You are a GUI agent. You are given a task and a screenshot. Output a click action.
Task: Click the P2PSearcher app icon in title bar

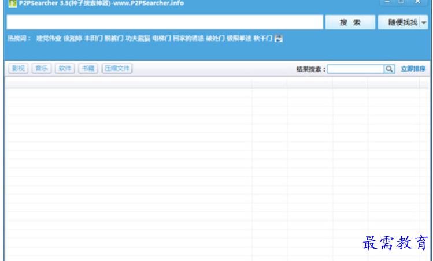tap(12, 3)
